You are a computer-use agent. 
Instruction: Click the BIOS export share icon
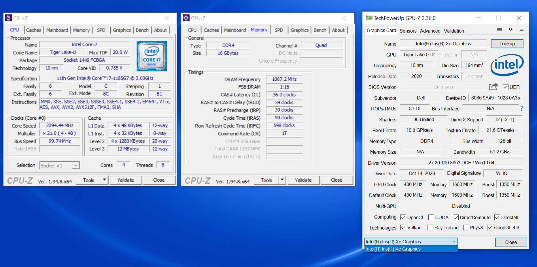point(493,87)
